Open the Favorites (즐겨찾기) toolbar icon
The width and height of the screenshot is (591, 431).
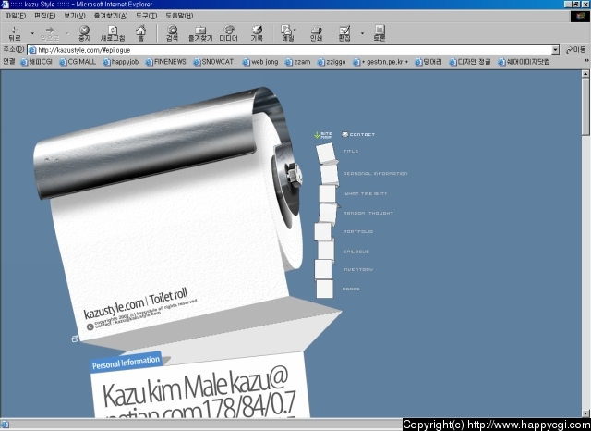click(x=200, y=33)
